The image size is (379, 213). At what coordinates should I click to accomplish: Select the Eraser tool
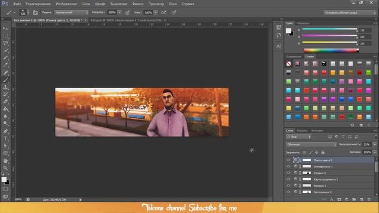(5, 102)
